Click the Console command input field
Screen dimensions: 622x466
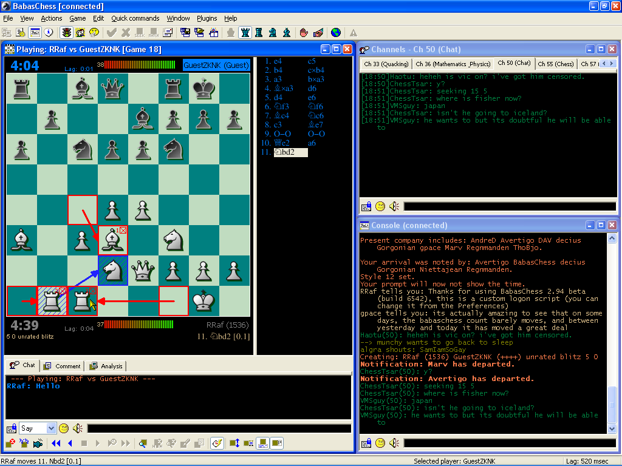510,443
